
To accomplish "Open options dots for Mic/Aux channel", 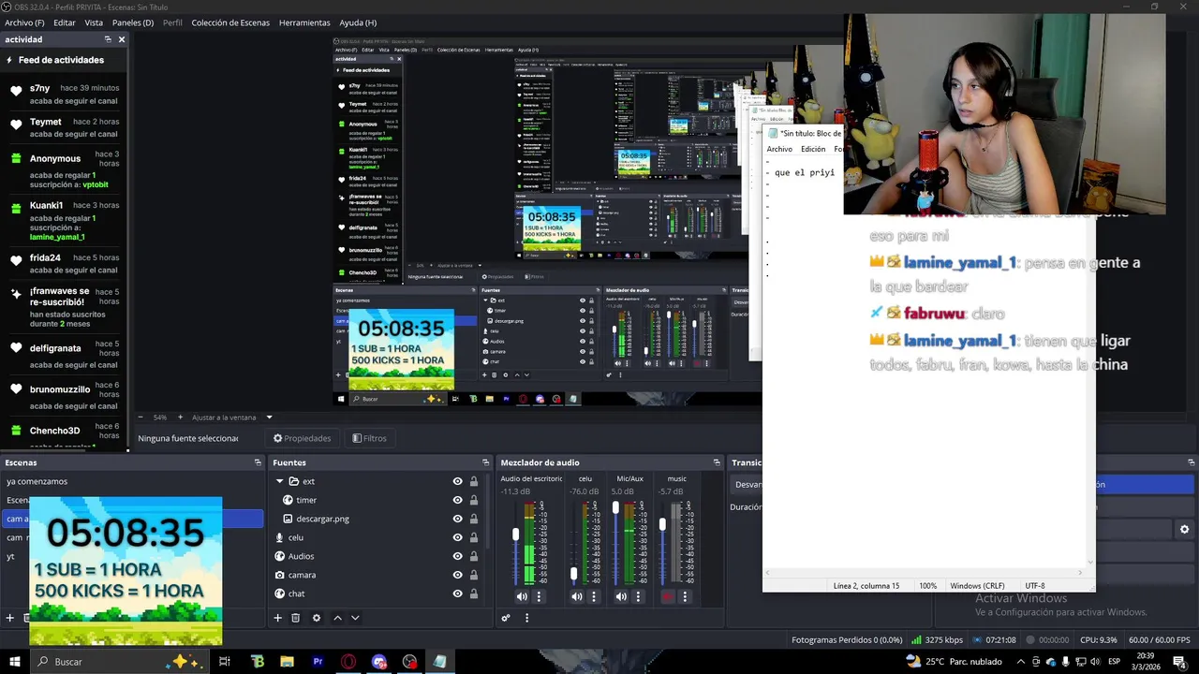I will [x=638, y=596].
